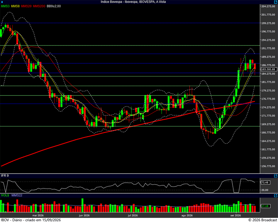Image resolution: width=278 pixels, height=222 pixels.
Task: Select the MMS200 indicator label
Action: (x=39, y=6)
